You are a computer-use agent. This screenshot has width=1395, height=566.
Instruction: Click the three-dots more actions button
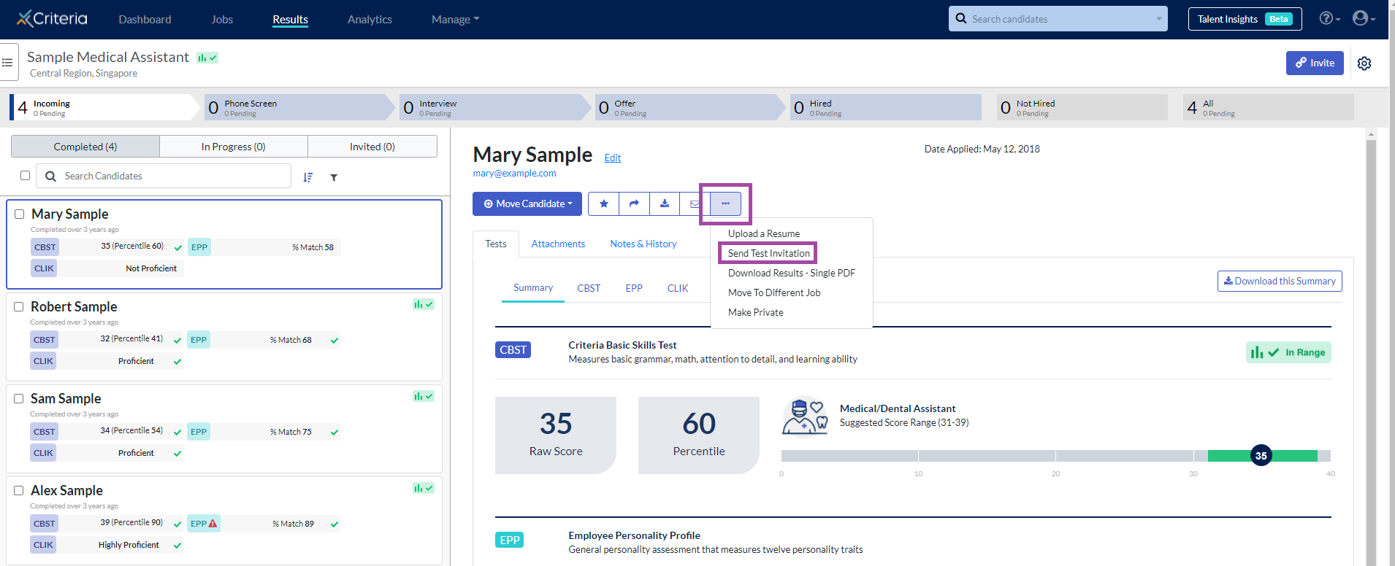[x=725, y=203]
